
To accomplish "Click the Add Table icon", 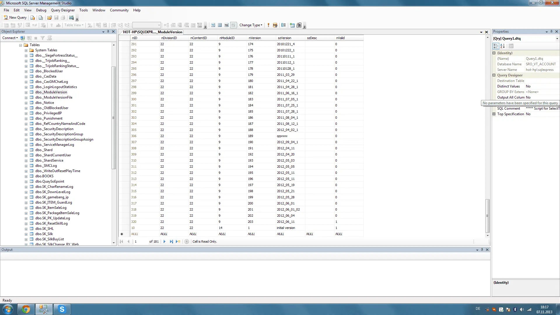I will pos(292,25).
